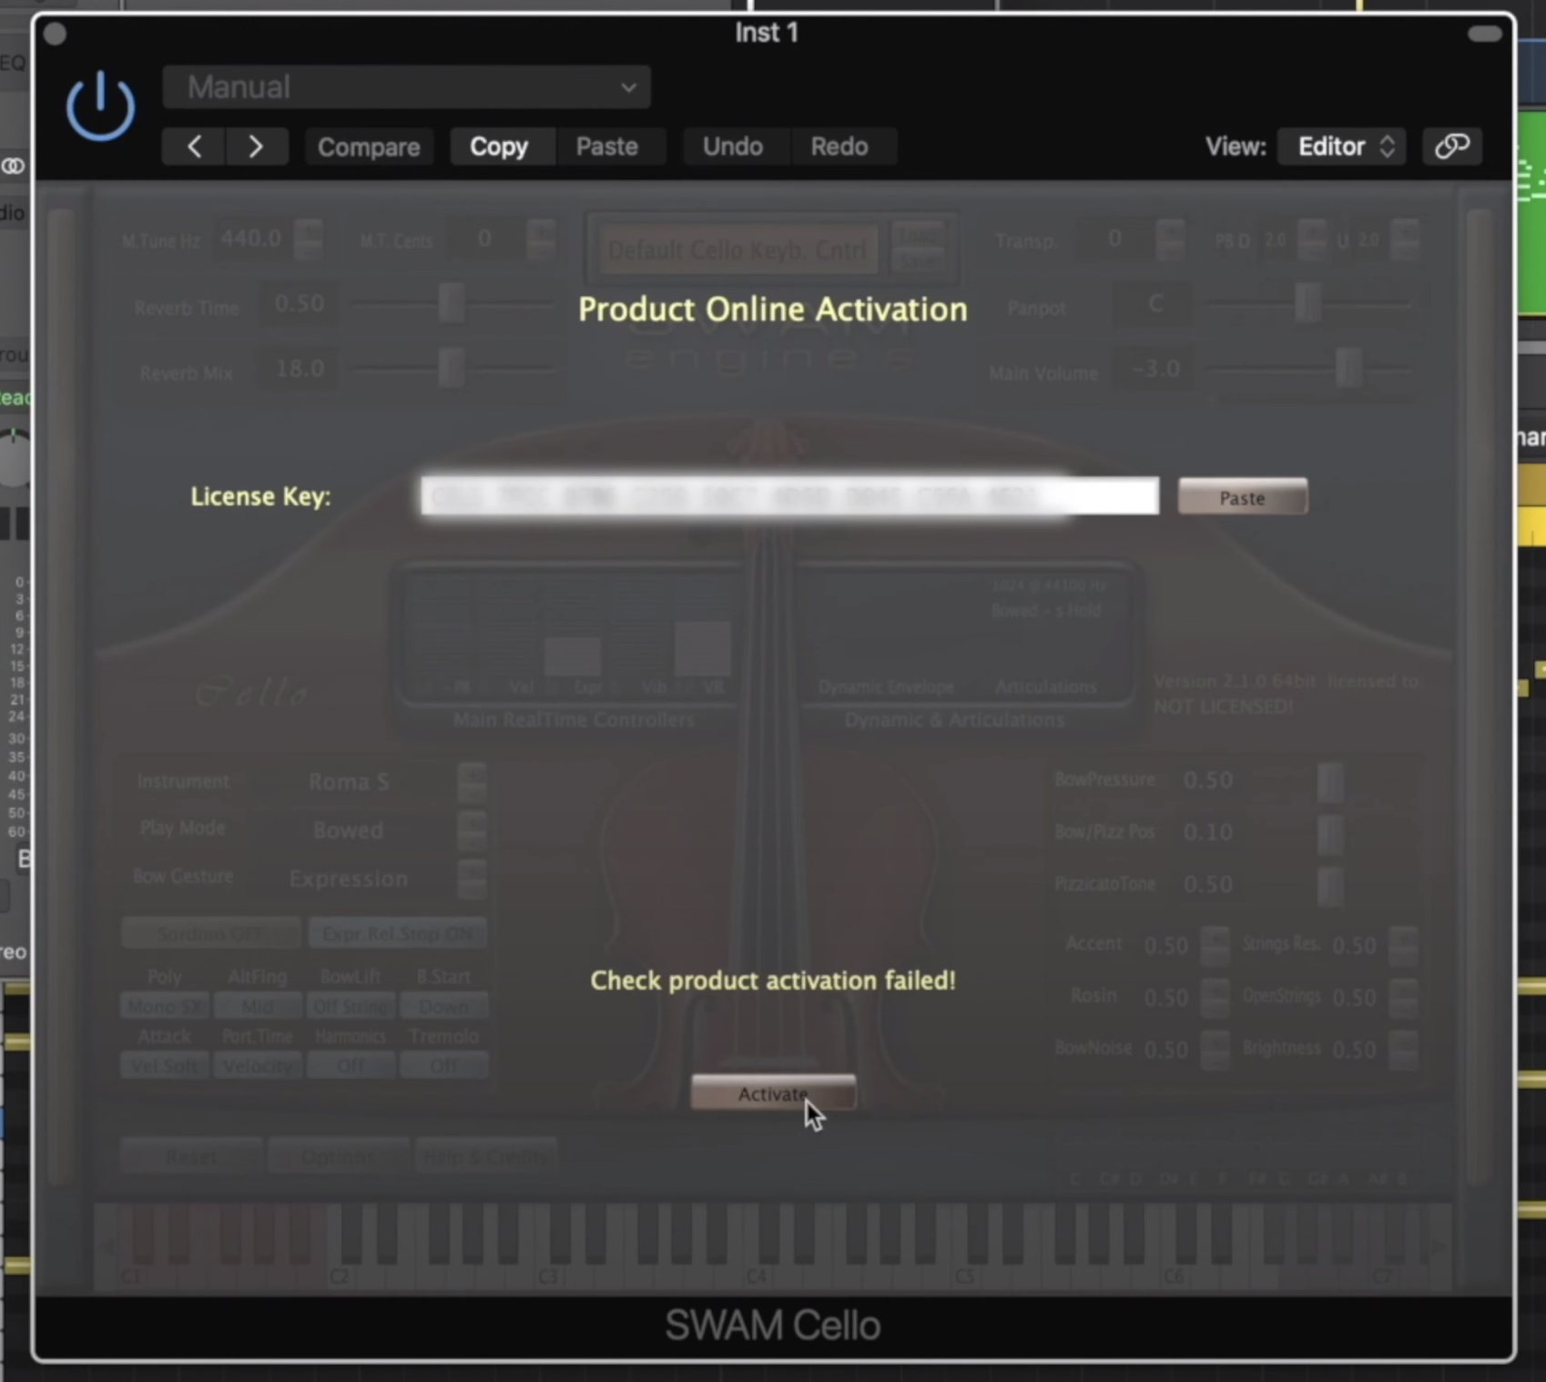This screenshot has width=1546, height=1382.
Task: Go to the previous preset arrow
Action: click(x=194, y=147)
